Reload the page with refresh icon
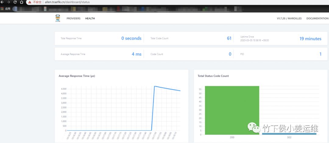329x143 pixels. 15,2
